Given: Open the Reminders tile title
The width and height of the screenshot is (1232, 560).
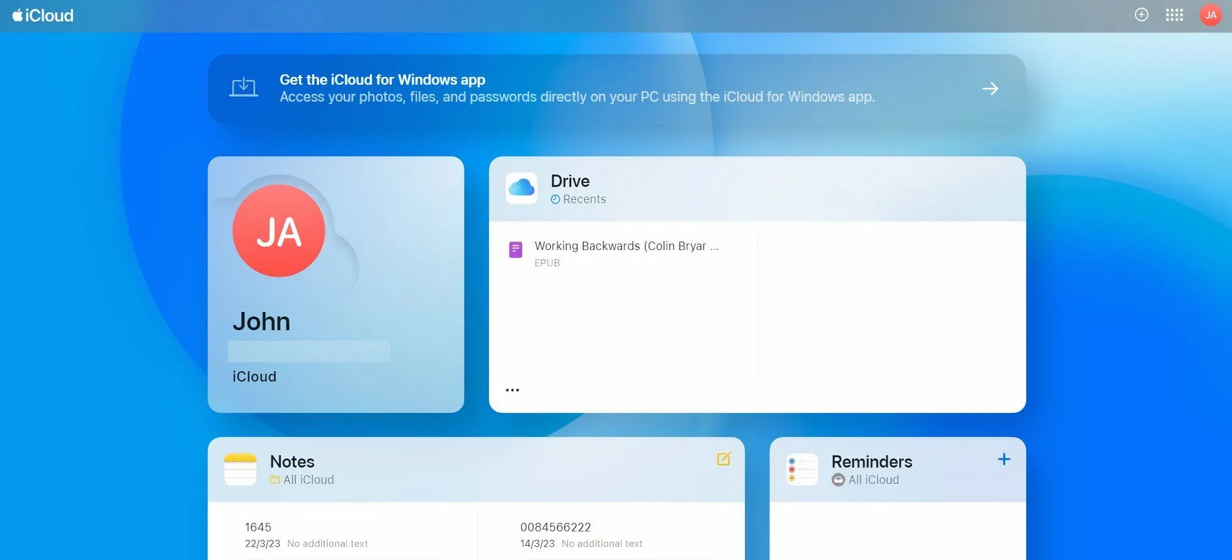Looking at the screenshot, I should [872, 462].
